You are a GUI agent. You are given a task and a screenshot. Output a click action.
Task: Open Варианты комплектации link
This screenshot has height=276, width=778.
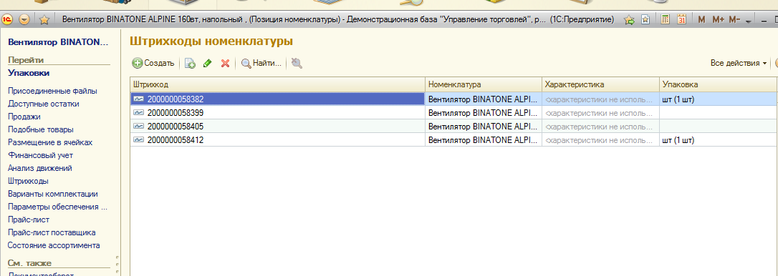tap(52, 194)
